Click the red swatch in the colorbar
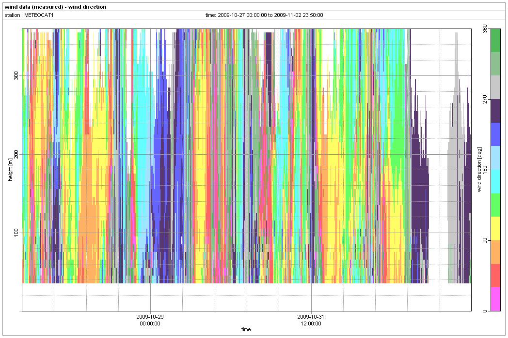 496,276
